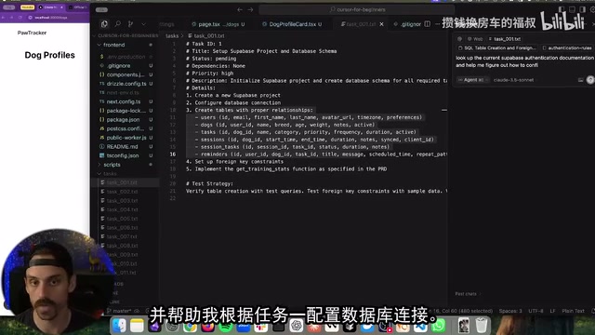This screenshot has width=595, height=335.
Task: Switch to the page.tsx tab
Action: (x=218, y=24)
